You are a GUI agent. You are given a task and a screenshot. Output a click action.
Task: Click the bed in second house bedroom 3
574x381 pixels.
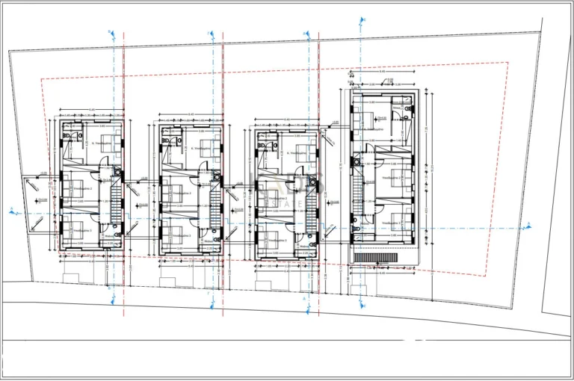[170, 235]
